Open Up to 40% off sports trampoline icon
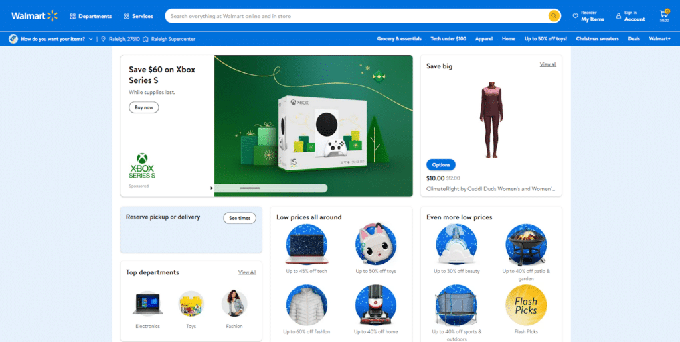This screenshot has height=342, width=680. [x=456, y=305]
